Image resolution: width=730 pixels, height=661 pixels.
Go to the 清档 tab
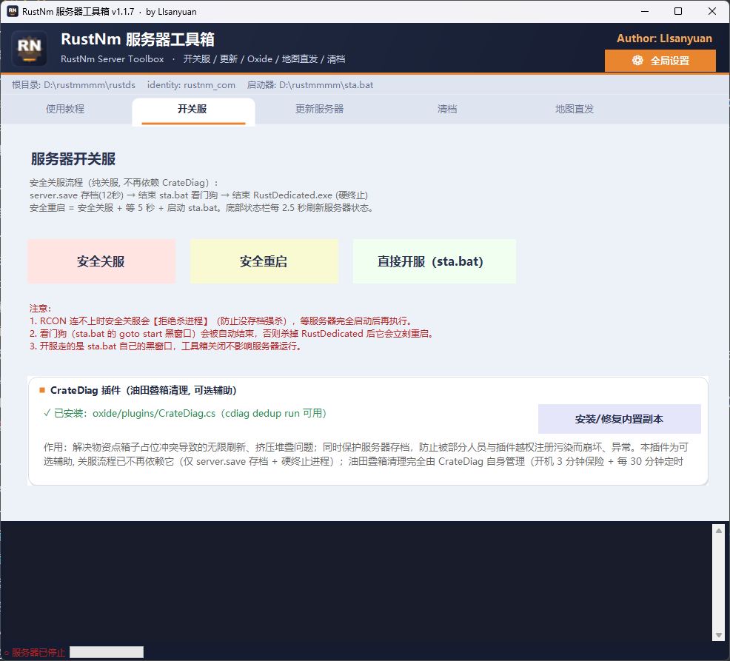447,109
